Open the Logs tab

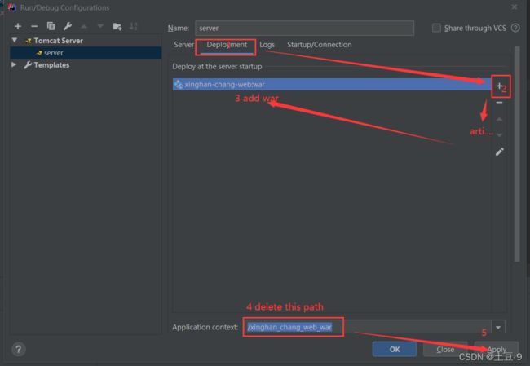tap(267, 45)
